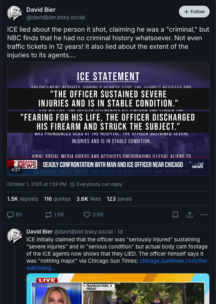Image resolution: width=216 pixels, height=304 pixels.
Task: Click the @davidjbier.bsky.social handle in header
Action: (56, 17)
